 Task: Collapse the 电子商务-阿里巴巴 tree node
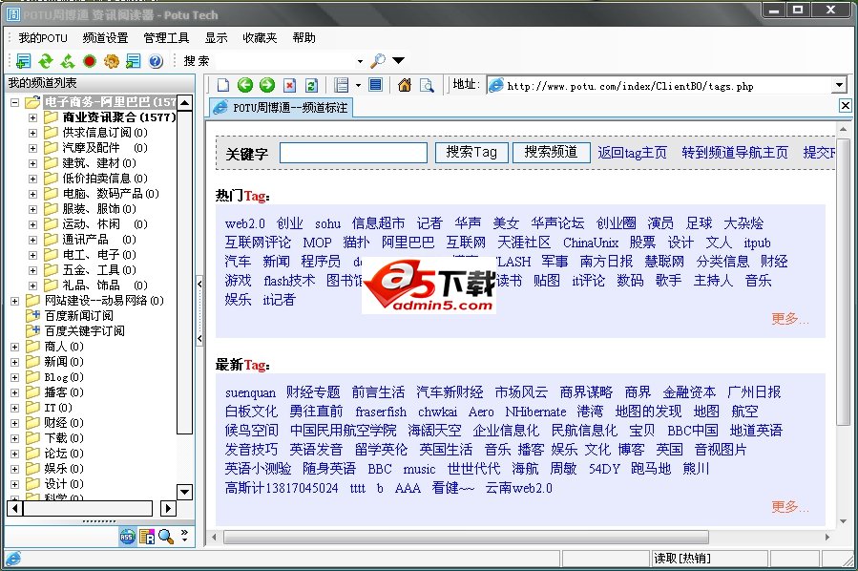[x=14, y=102]
